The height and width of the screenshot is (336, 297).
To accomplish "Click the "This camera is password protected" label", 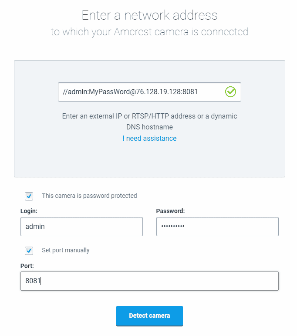I will 89,196.
